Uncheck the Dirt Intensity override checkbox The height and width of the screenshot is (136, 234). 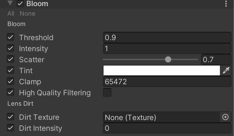coord(10,128)
